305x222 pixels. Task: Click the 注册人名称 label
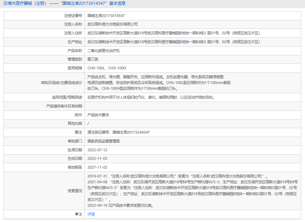(x=73, y=24)
